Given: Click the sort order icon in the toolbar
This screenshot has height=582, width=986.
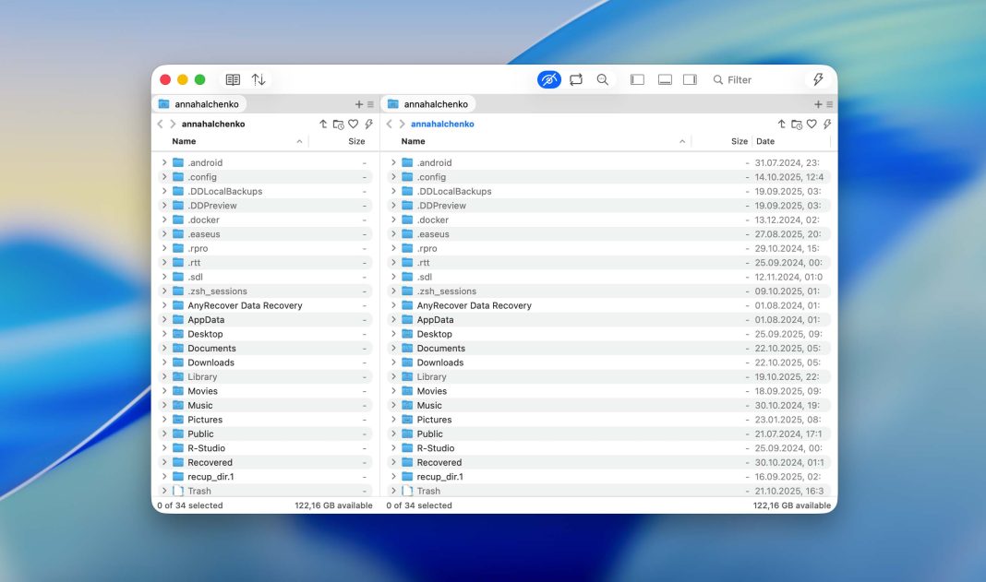Looking at the screenshot, I should click(x=258, y=79).
